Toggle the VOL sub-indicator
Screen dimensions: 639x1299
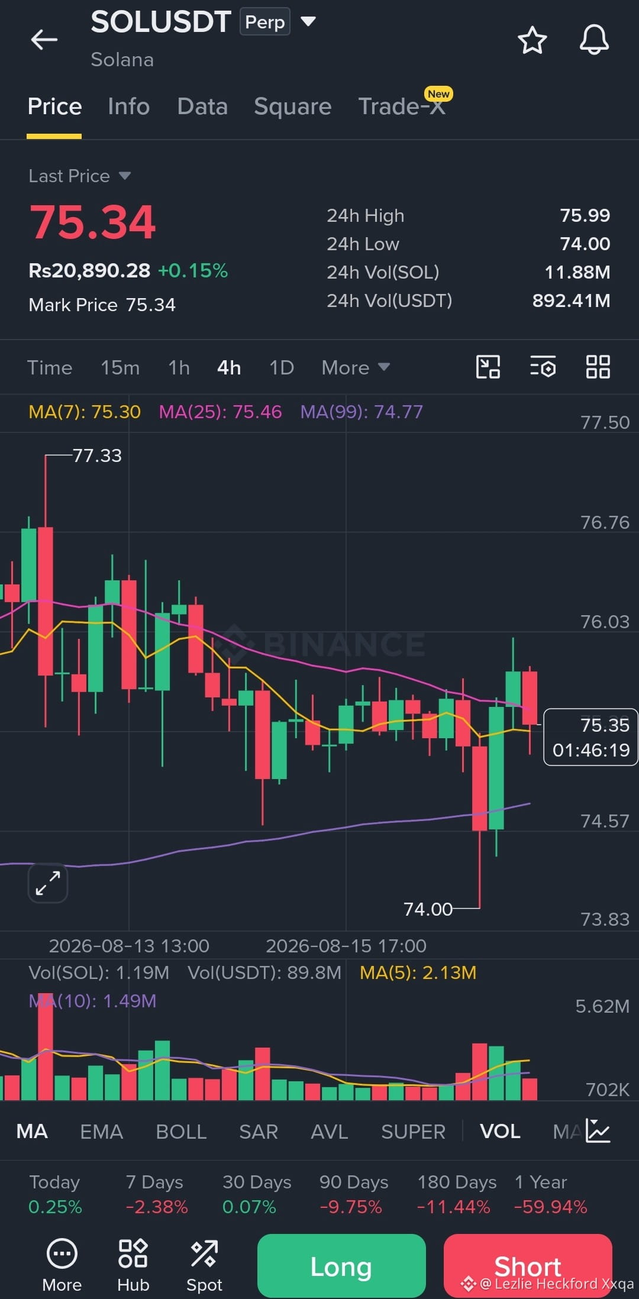click(x=501, y=1132)
